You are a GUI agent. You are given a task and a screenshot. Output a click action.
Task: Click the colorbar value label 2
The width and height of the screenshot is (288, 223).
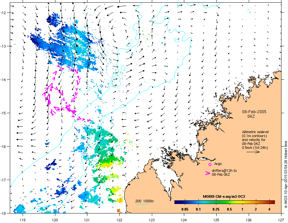tap(256, 209)
